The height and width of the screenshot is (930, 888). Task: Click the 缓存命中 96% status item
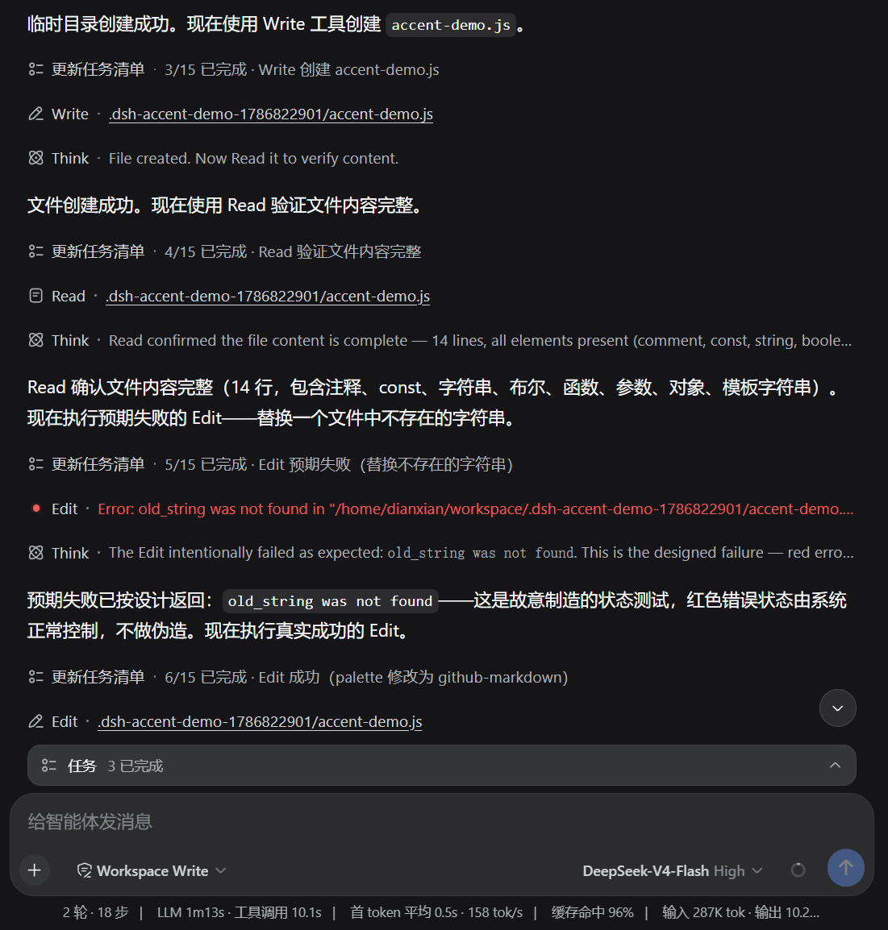coord(592,912)
